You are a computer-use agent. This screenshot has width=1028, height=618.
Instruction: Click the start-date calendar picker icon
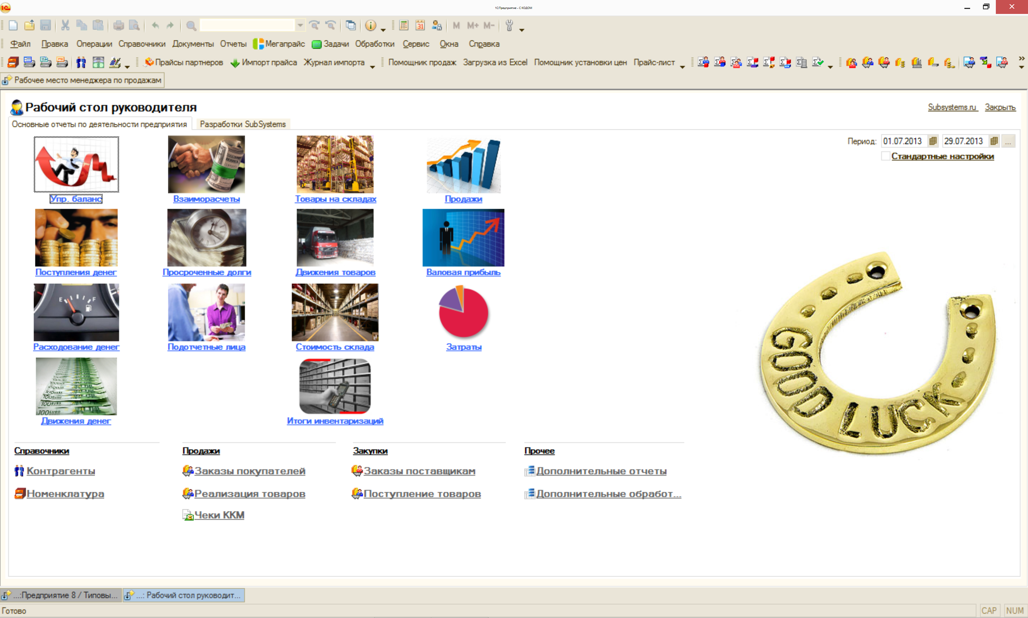pyautogui.click(x=933, y=141)
